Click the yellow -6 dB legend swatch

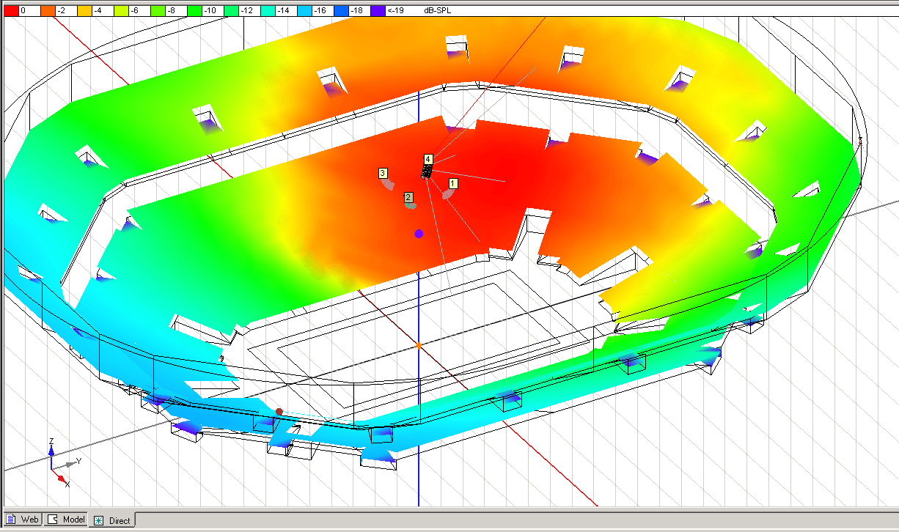pos(122,11)
